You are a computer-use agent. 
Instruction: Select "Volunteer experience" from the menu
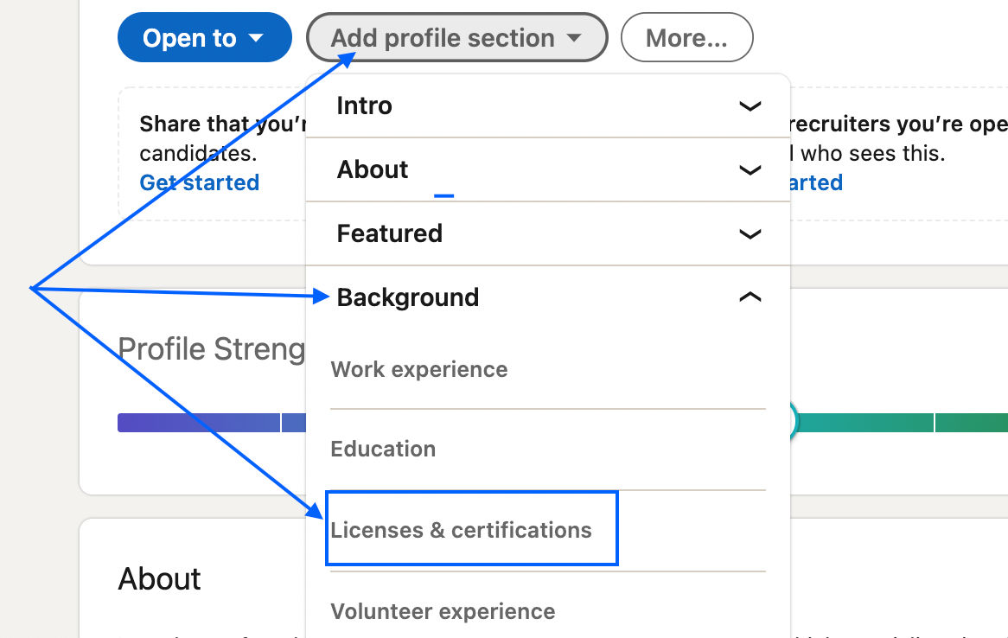443,611
